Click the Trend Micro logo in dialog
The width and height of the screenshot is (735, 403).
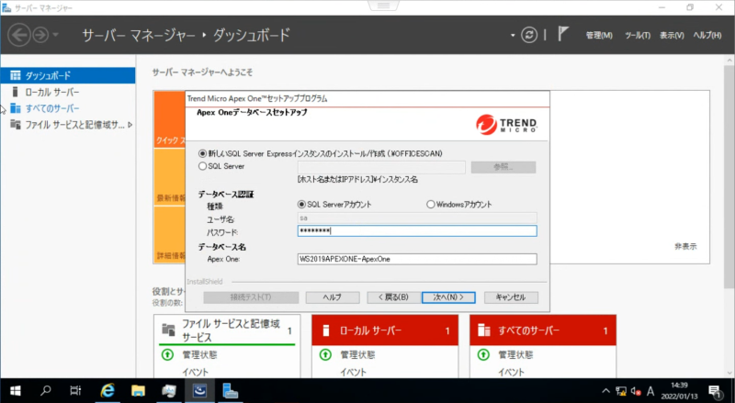[x=506, y=125]
